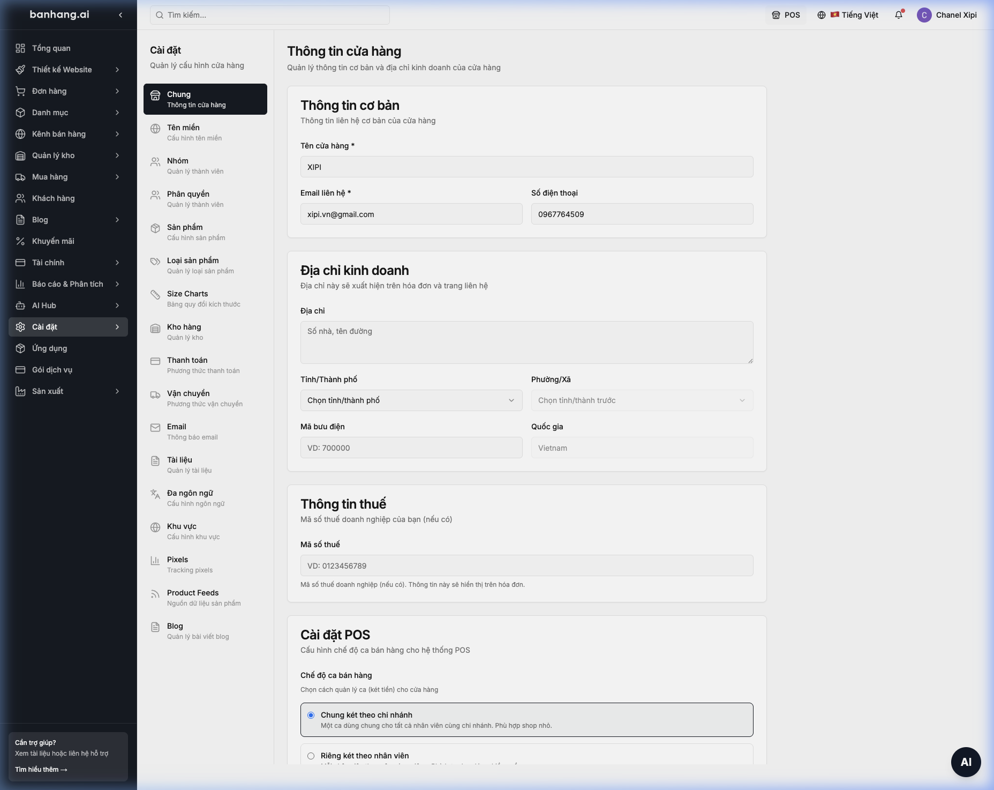Switch language via Tiếng Việt button
The height and width of the screenshot is (790, 994).
847,15
